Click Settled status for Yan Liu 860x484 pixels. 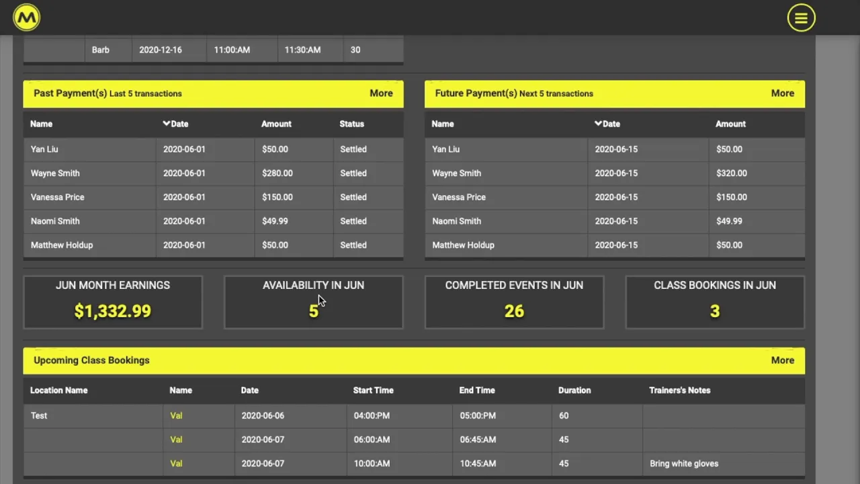(353, 149)
